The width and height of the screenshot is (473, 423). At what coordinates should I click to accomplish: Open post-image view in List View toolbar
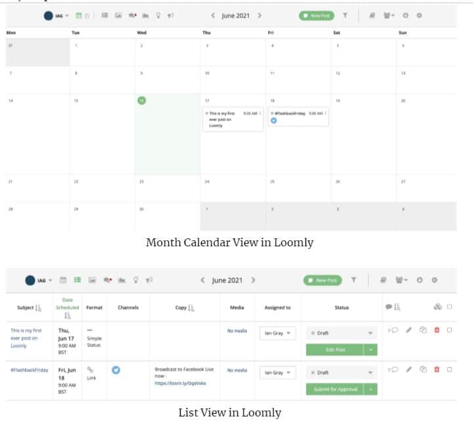92,280
